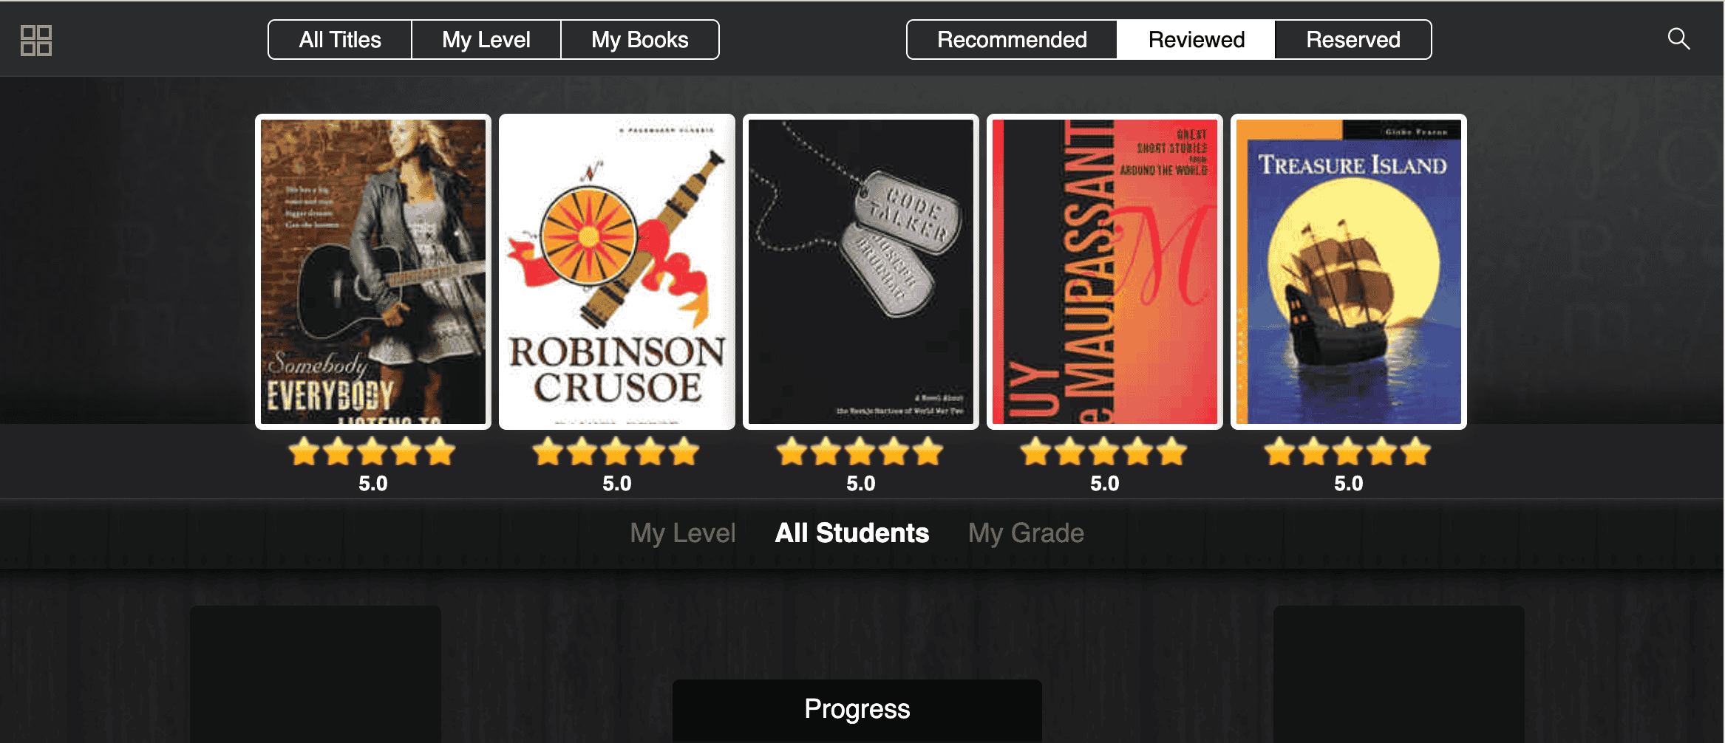Open the Code Talker book cover

click(861, 272)
